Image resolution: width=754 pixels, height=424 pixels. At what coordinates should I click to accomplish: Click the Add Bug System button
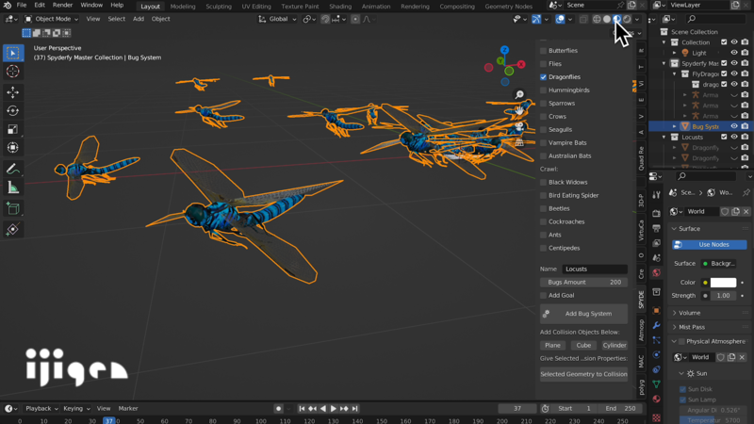coord(583,314)
